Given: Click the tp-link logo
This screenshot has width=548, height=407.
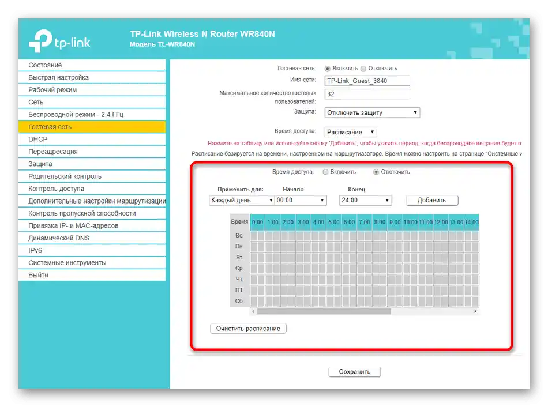Looking at the screenshot, I should 59,42.
